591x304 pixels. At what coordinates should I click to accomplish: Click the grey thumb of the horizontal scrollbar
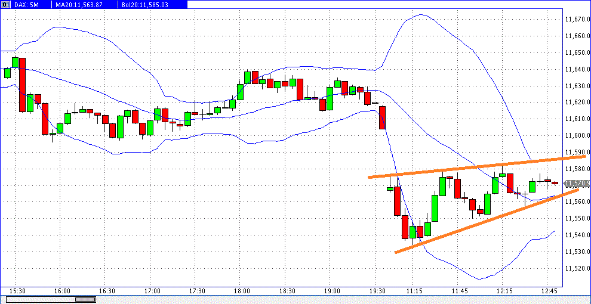85,299
